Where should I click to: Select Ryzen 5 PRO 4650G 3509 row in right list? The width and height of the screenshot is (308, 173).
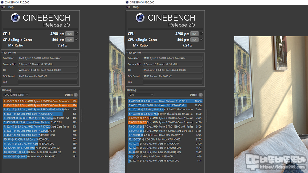(165, 127)
